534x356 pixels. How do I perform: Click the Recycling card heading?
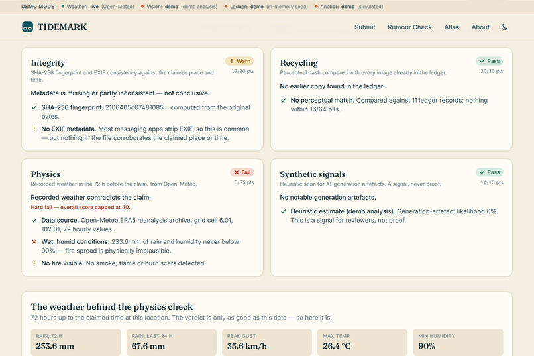[299, 63]
